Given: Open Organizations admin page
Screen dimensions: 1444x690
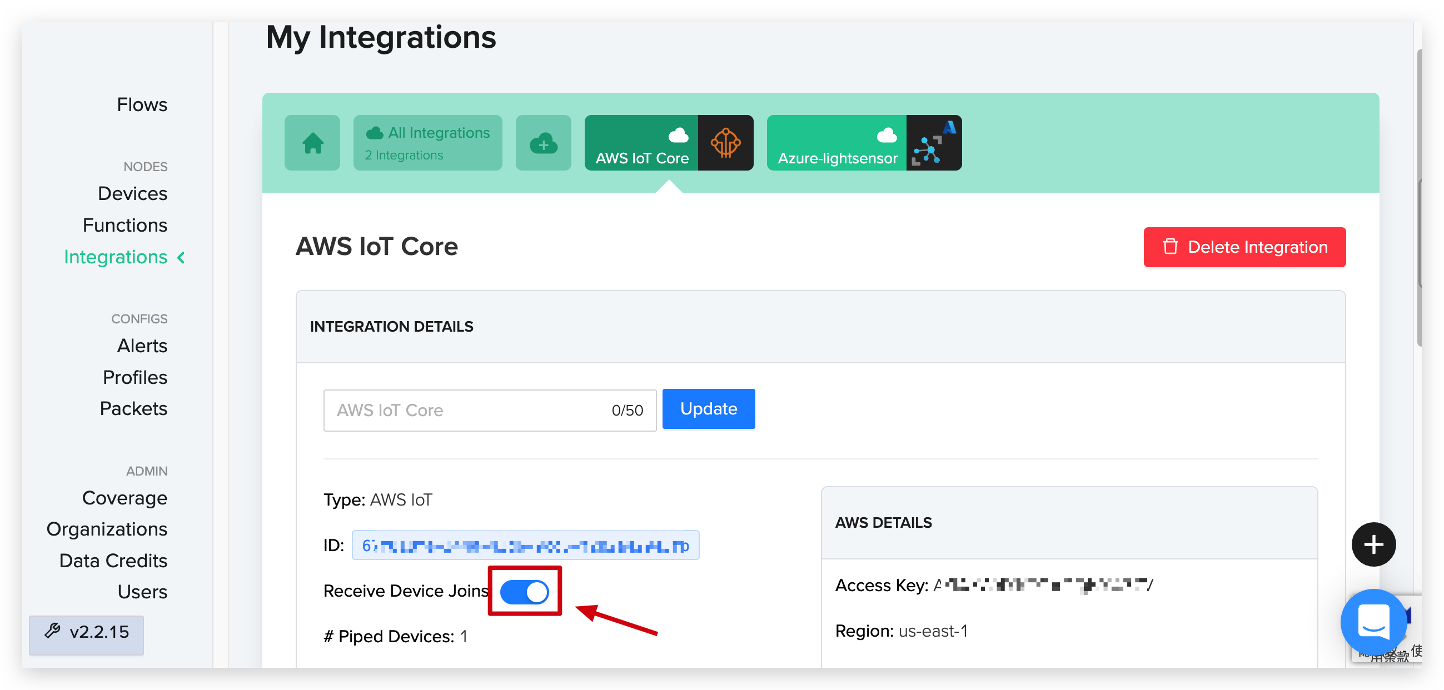Looking at the screenshot, I should tap(107, 529).
